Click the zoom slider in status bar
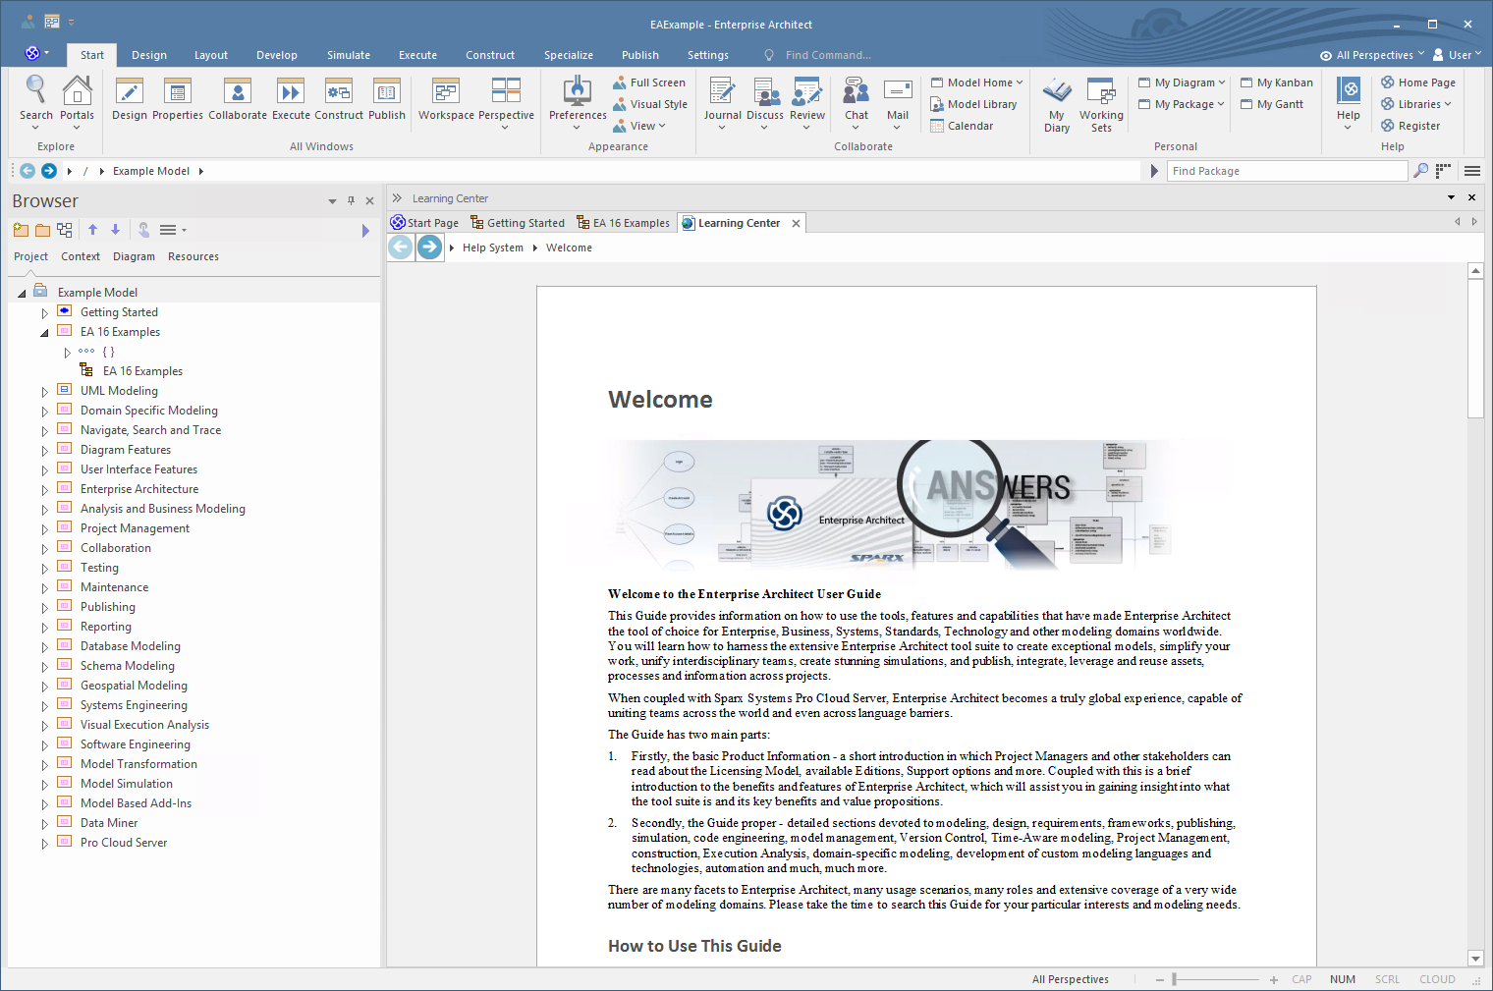 (1175, 979)
